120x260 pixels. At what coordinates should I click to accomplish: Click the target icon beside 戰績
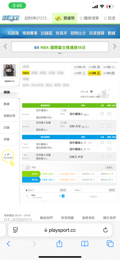click(x=28, y=167)
